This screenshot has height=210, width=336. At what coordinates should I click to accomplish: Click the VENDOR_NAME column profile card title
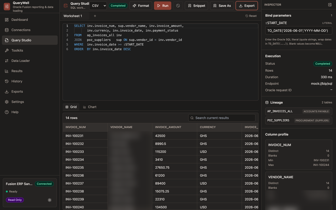pyautogui.click(x=281, y=177)
